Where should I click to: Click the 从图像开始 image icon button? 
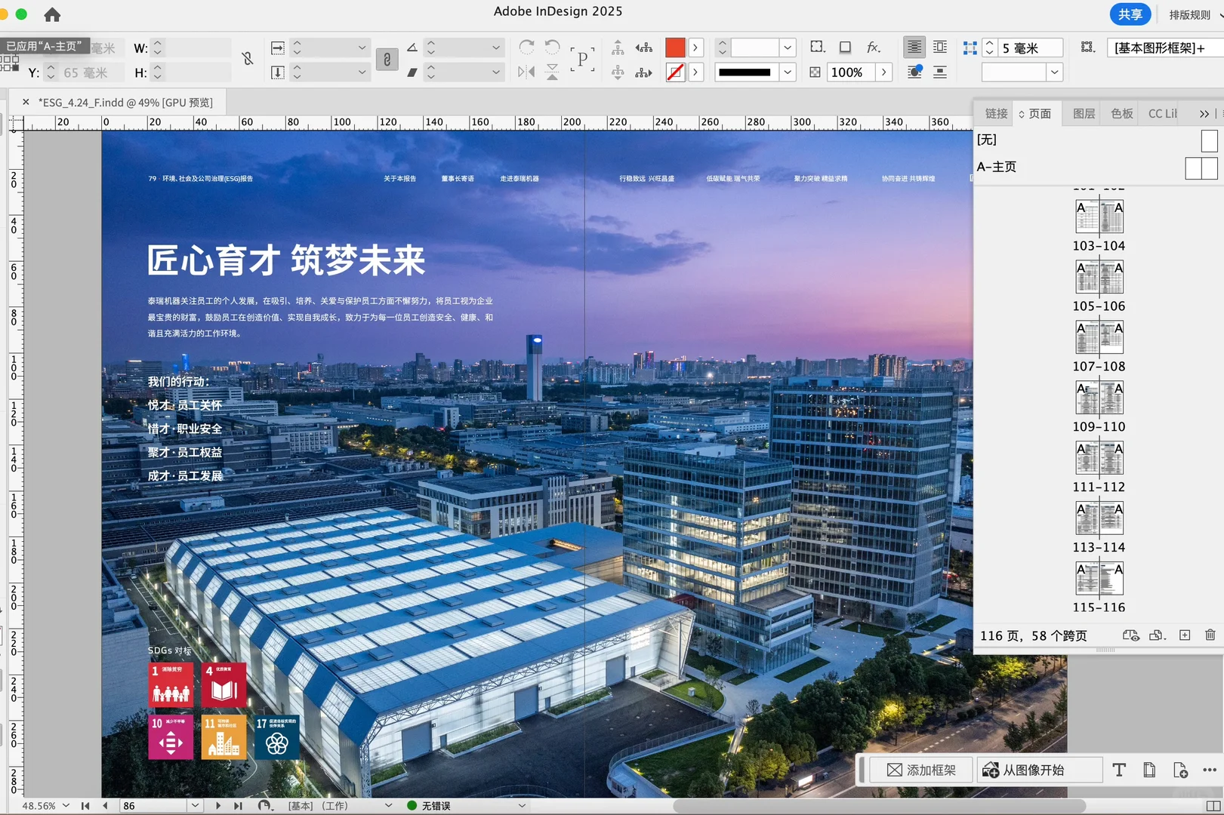[1040, 770]
